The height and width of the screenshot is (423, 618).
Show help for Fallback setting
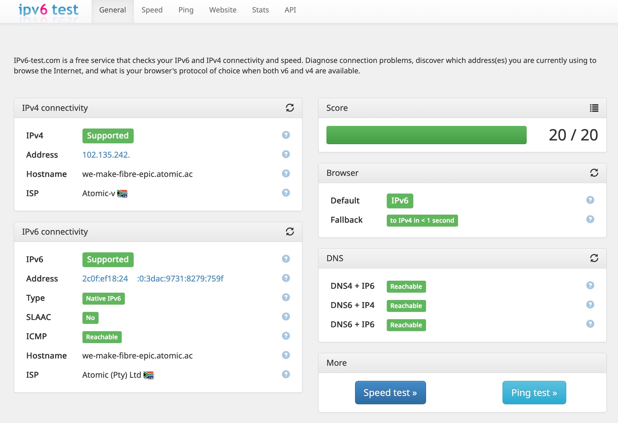pos(590,219)
